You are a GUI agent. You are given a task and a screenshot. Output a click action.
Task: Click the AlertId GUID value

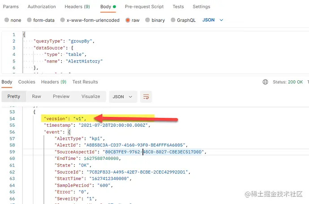(x=134, y=145)
